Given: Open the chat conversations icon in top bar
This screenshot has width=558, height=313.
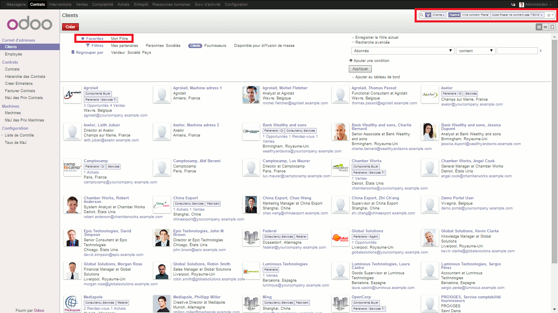Looking at the screenshot, I should (x=513, y=4).
